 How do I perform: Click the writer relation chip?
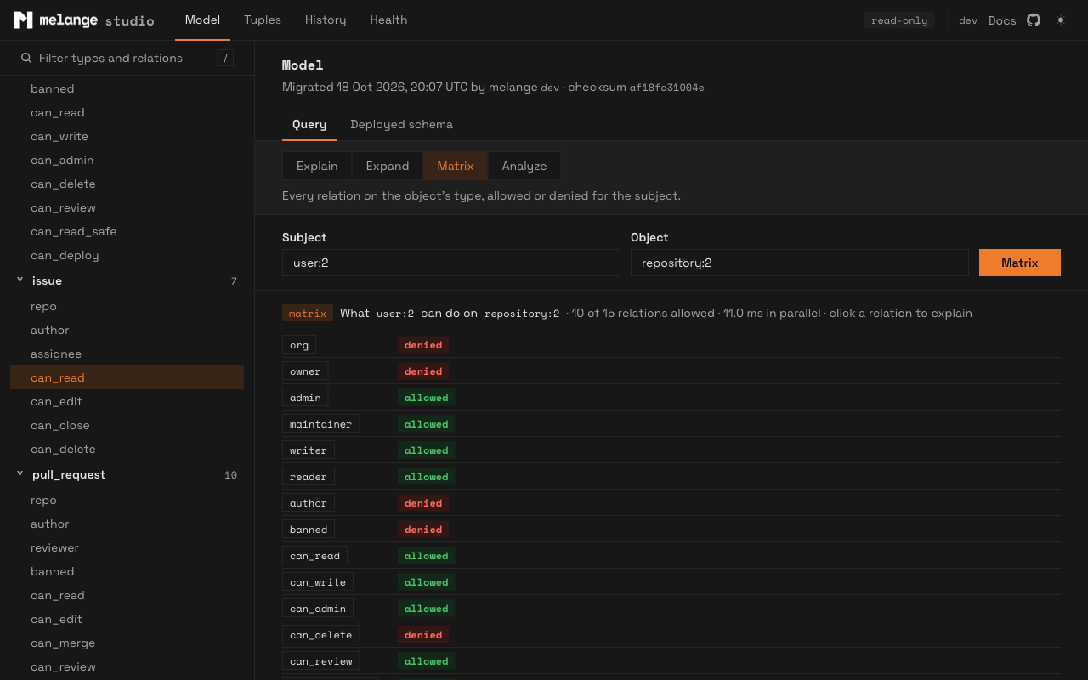(309, 450)
